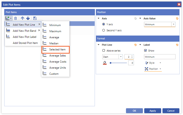Click the line width stepper up arrow
183x115 pixels.
[x=132, y=56]
